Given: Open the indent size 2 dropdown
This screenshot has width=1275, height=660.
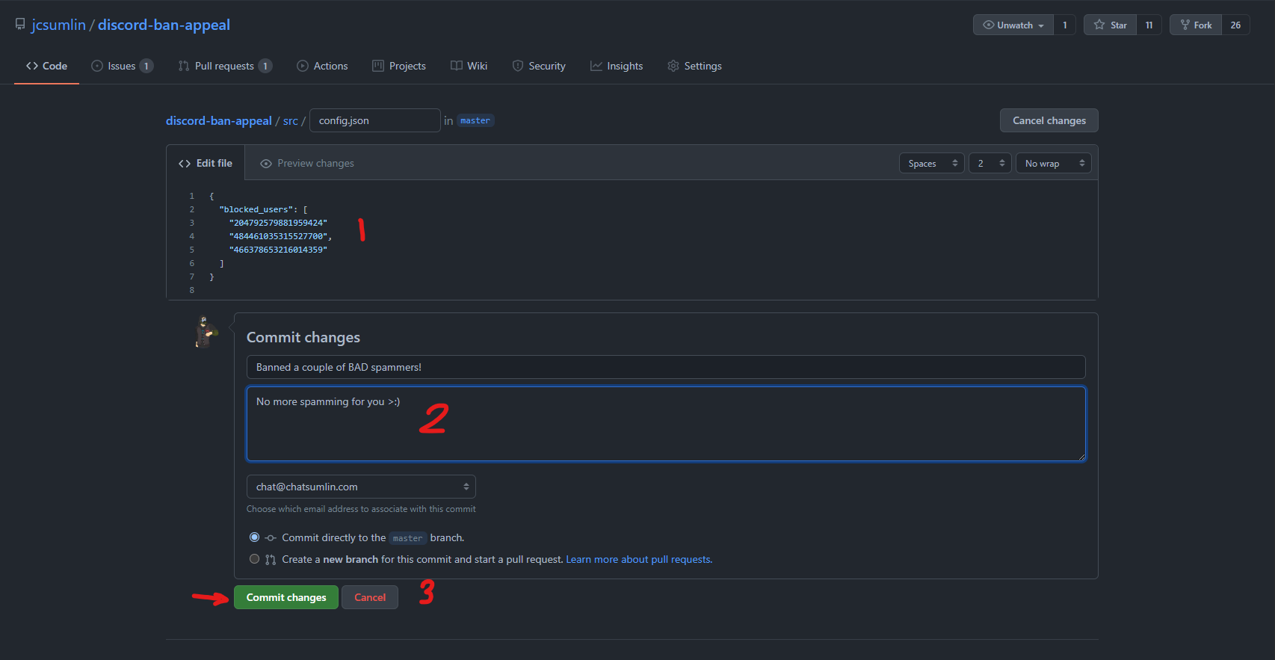Looking at the screenshot, I should tap(990, 163).
